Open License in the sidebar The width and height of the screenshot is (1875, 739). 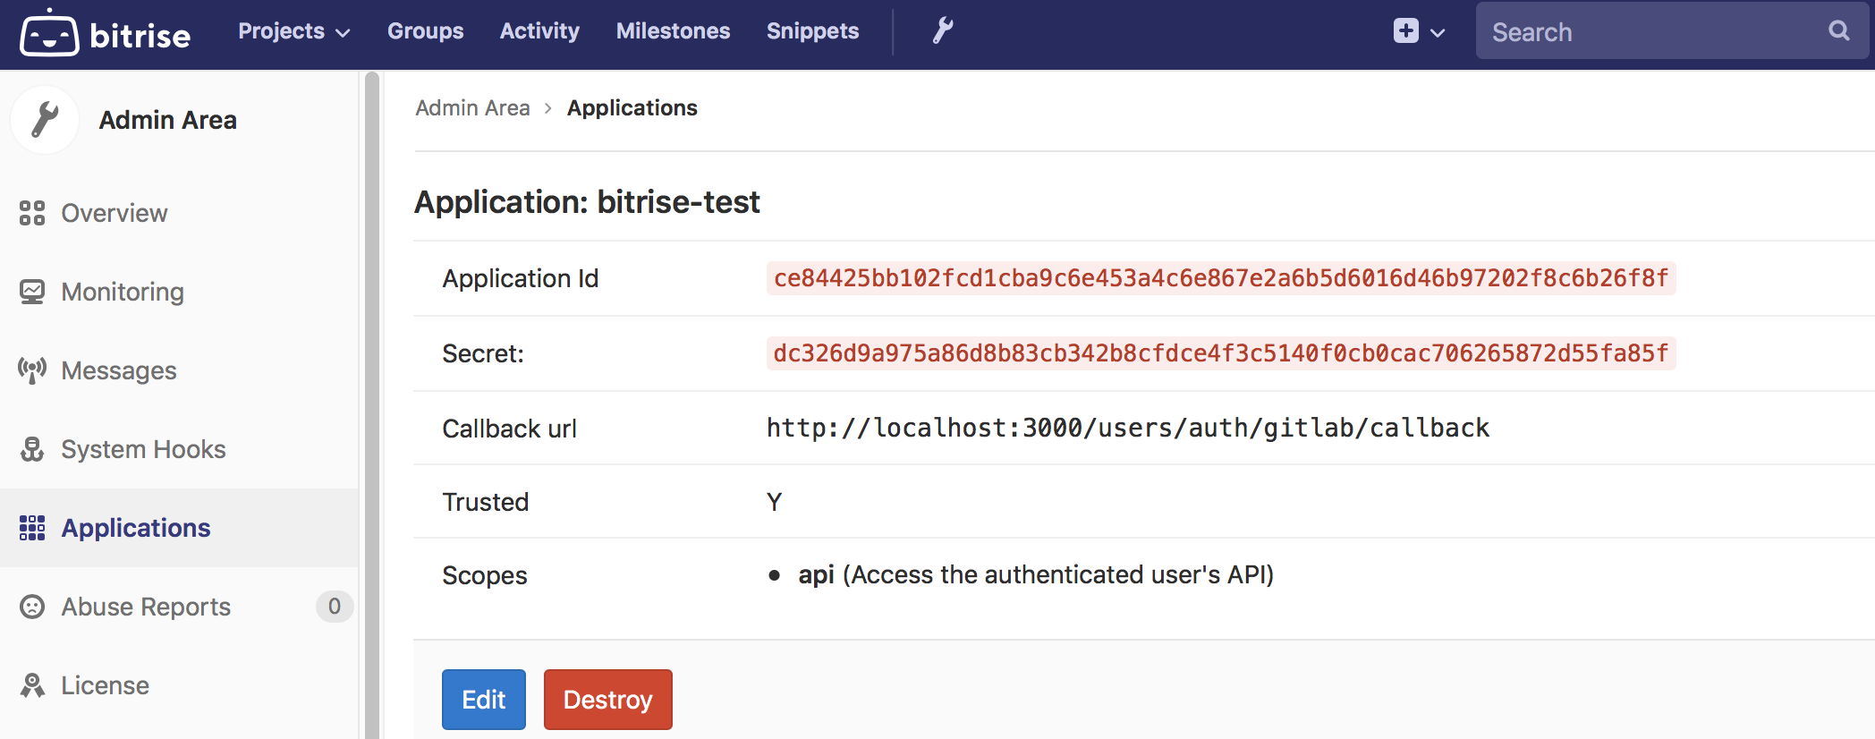pyautogui.click(x=179, y=685)
